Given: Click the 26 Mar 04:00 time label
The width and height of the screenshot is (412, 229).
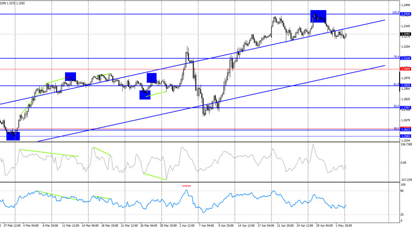Looking at the screenshot, I should point(149,226).
